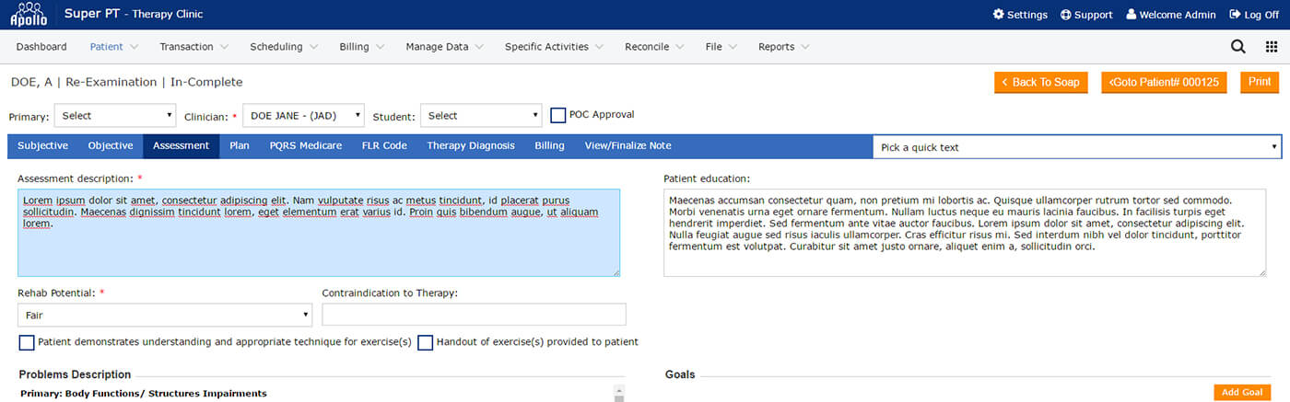Click the Back To Soap button

[x=1041, y=82]
